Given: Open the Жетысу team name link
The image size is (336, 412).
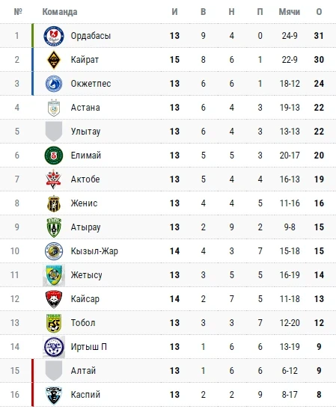Looking at the screenshot, I should [86, 275].
